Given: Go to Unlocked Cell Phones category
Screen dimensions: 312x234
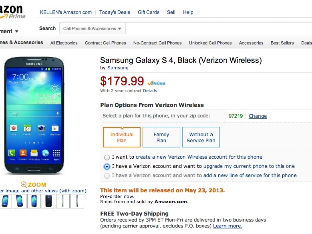Looking at the screenshot, I should 210,43.
